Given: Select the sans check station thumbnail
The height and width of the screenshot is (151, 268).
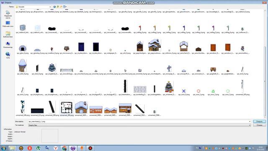Looking at the screenshot, I should point(184,46).
